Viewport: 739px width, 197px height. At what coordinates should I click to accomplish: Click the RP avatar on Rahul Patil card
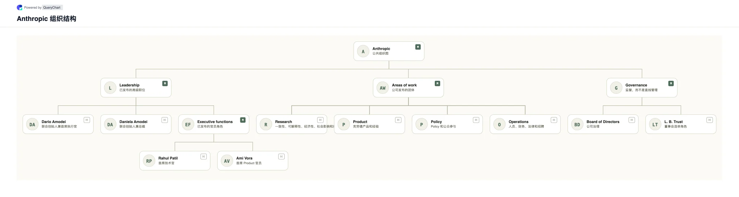pos(149,161)
